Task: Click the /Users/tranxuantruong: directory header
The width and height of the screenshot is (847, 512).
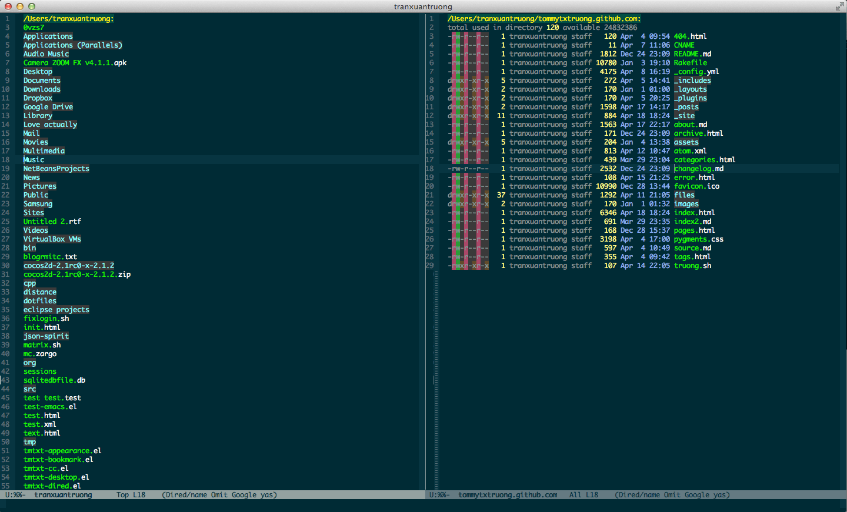Action: point(69,18)
